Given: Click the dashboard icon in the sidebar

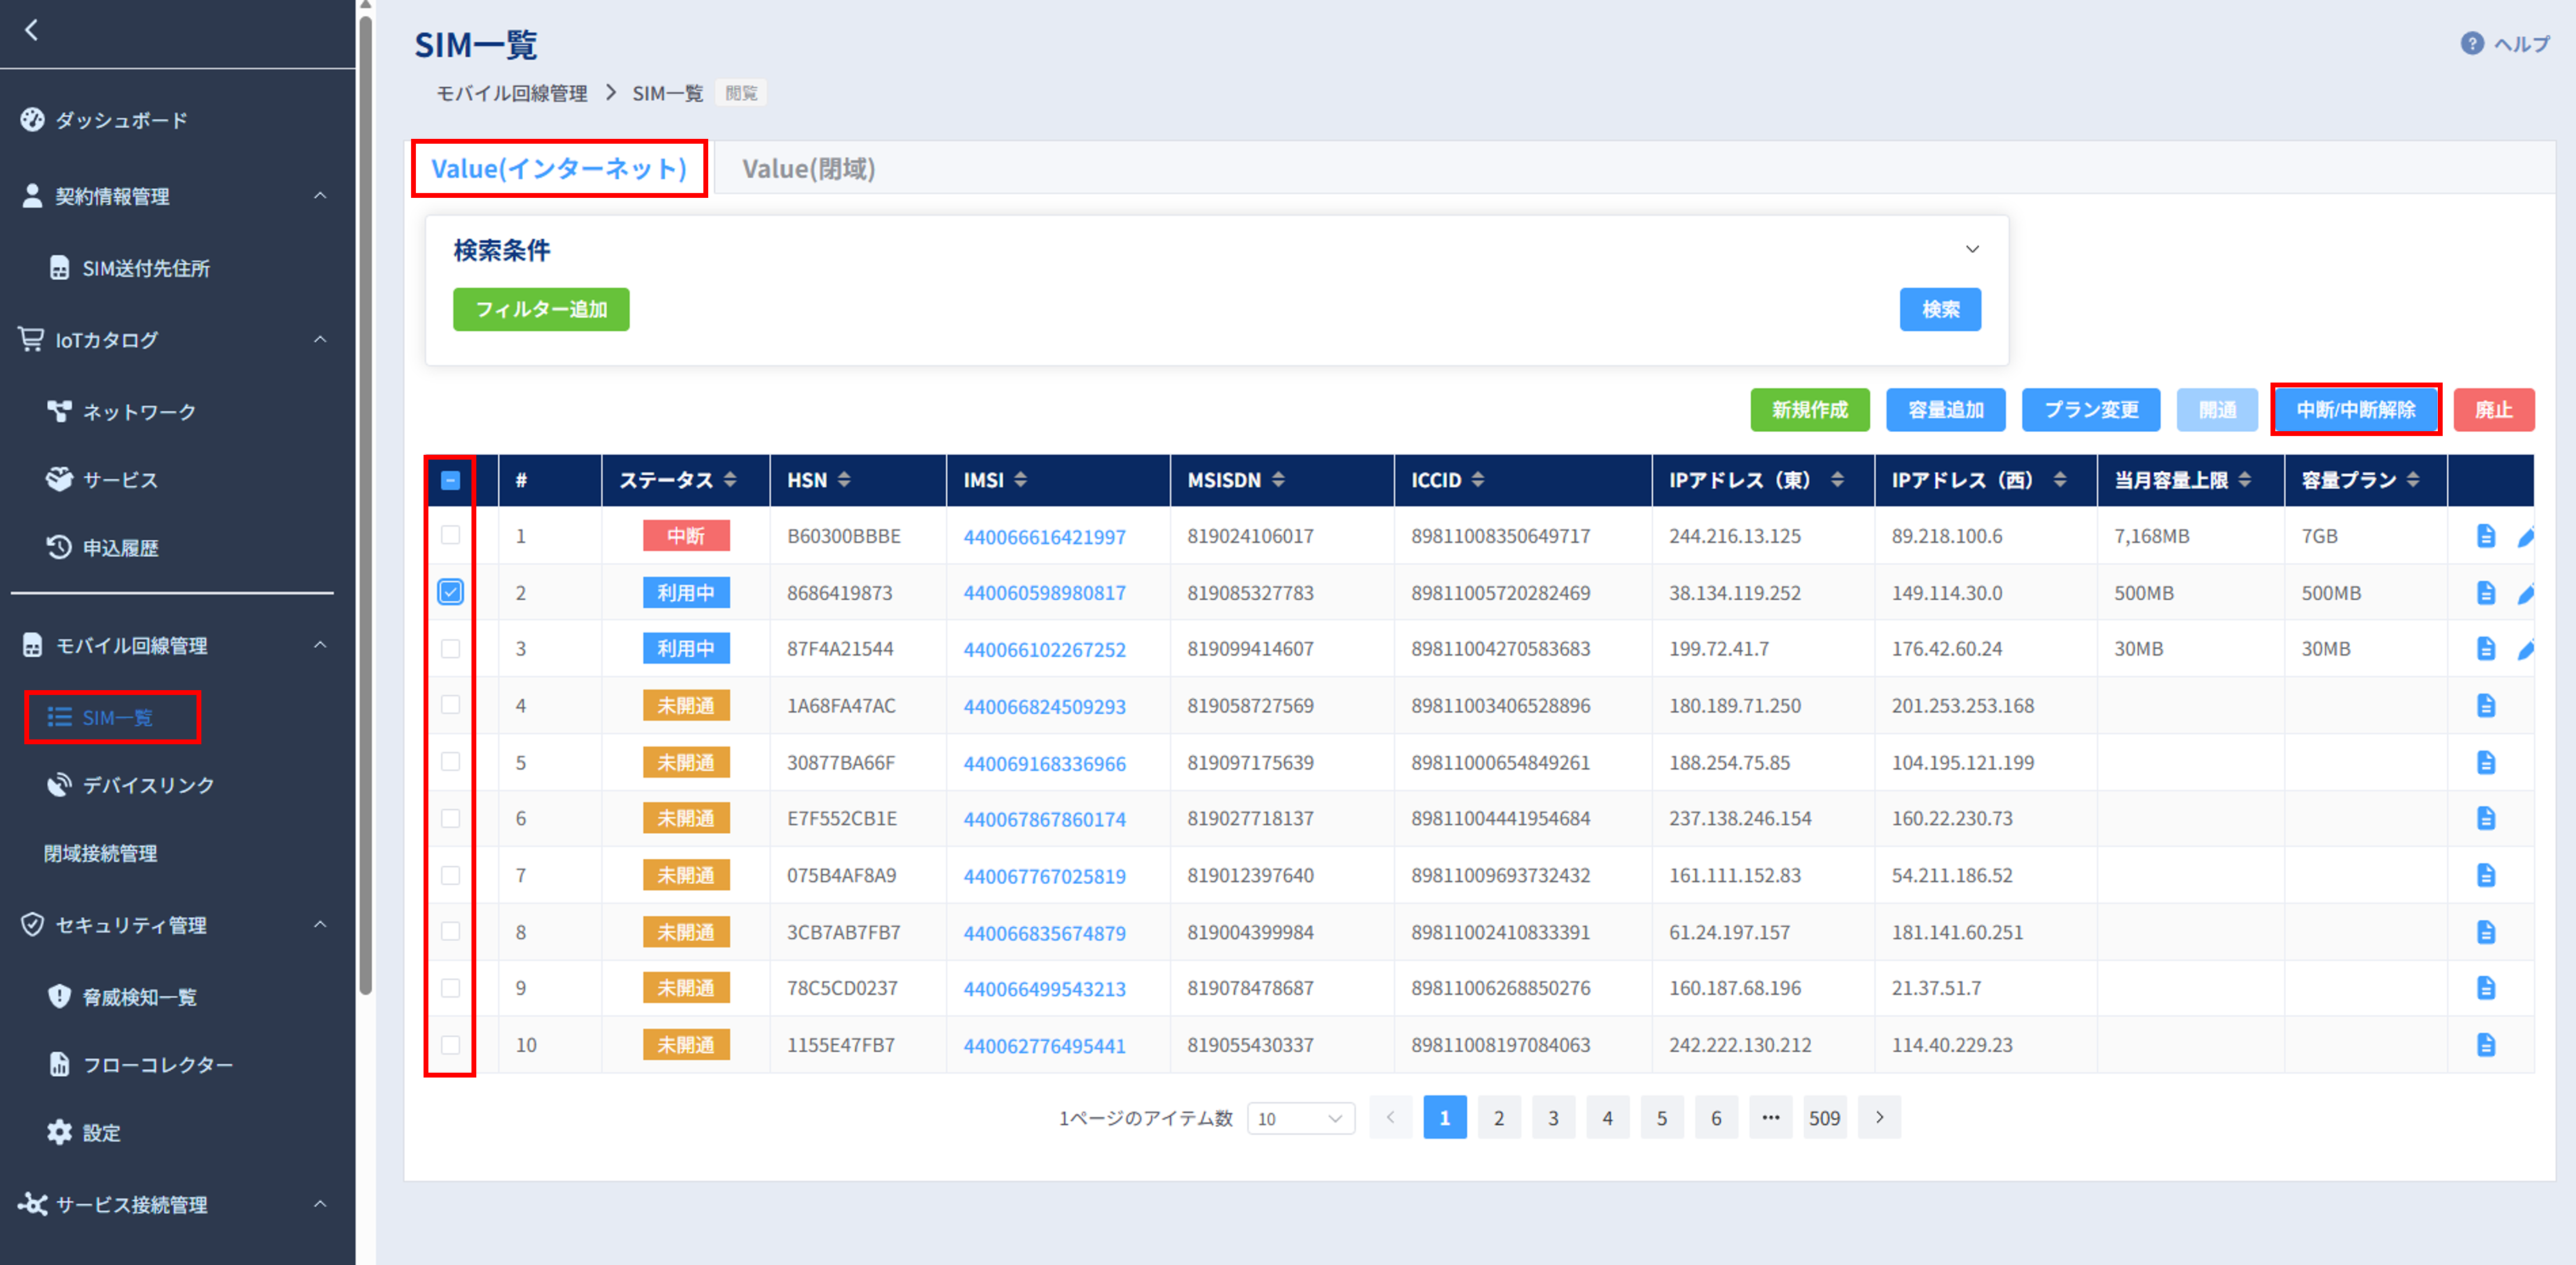Looking at the screenshot, I should 32,120.
